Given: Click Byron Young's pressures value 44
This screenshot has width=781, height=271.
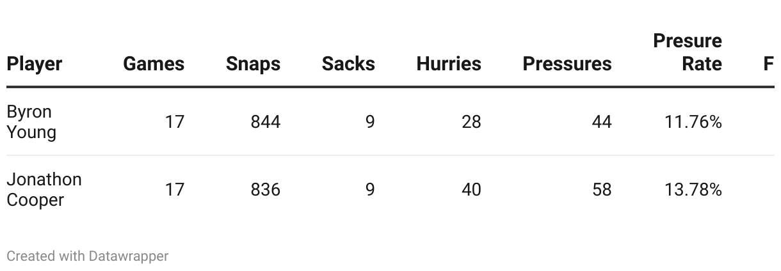Looking at the screenshot, I should (x=602, y=121).
